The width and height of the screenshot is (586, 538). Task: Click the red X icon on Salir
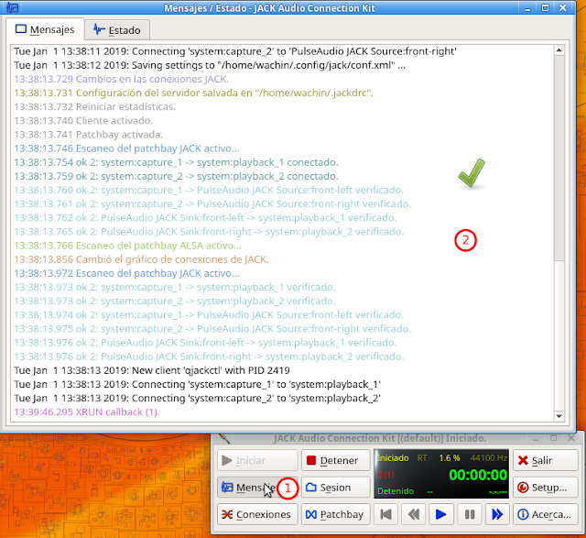pyautogui.click(x=523, y=460)
